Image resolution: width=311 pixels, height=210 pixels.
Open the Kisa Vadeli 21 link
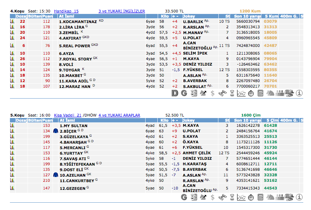point(68,115)
